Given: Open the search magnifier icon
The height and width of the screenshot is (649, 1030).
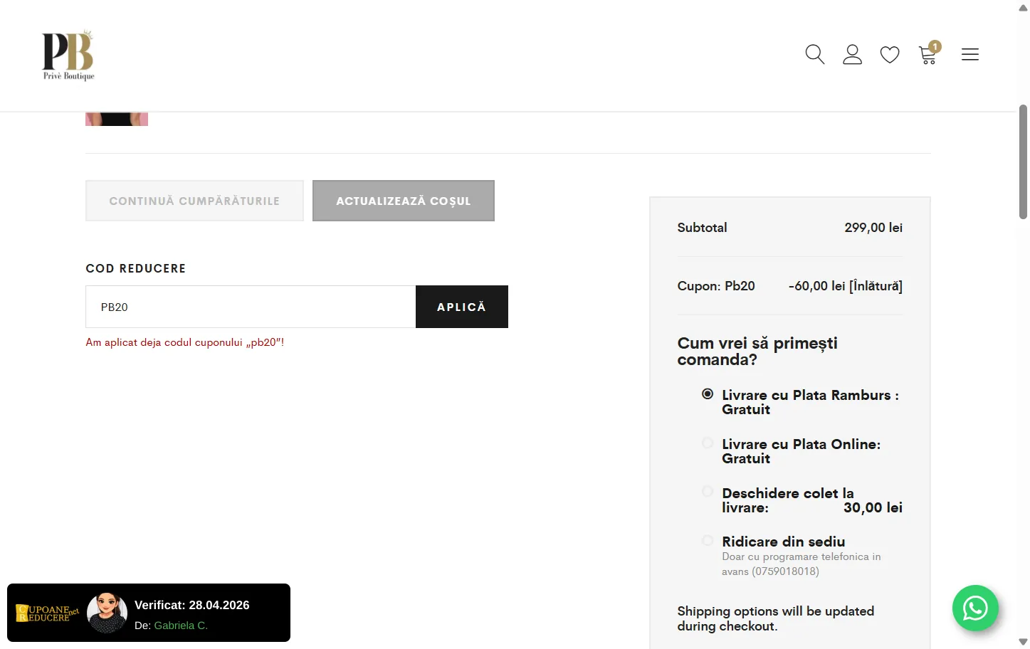Looking at the screenshot, I should click(814, 55).
